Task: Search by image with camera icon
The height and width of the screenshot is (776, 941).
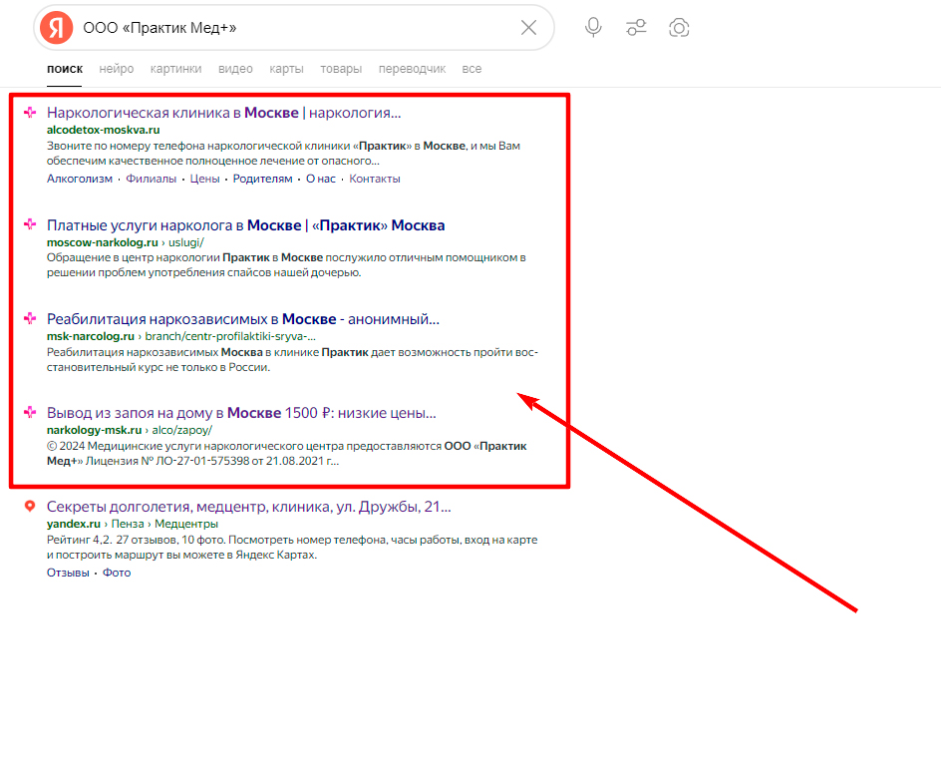Action: click(679, 28)
